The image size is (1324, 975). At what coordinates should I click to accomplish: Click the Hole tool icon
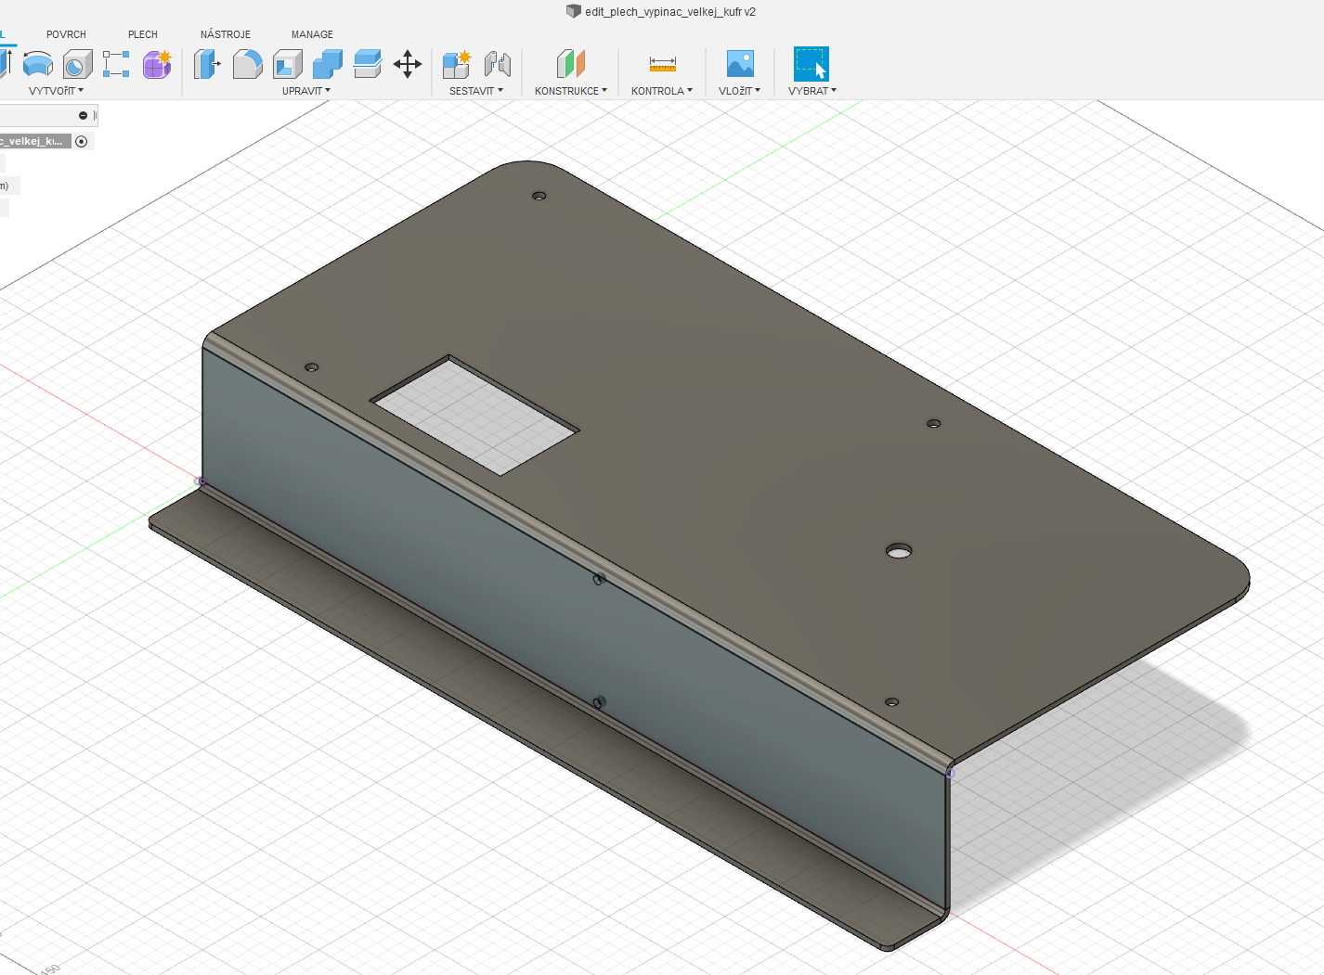point(77,64)
